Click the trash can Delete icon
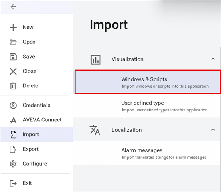The height and width of the screenshot is (192, 221). (13, 86)
